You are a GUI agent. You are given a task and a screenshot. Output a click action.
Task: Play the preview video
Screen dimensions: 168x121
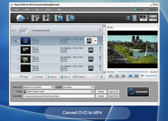(111, 76)
